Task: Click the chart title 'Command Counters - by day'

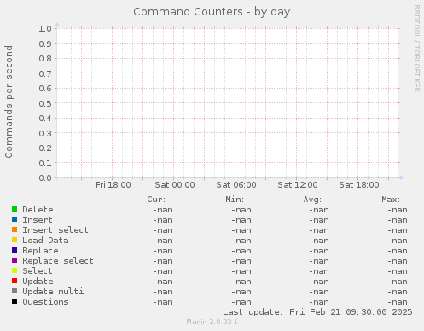Action: click(x=212, y=12)
